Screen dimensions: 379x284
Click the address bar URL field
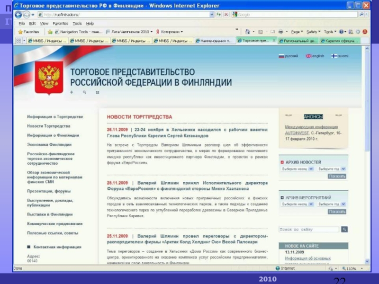click(124, 15)
